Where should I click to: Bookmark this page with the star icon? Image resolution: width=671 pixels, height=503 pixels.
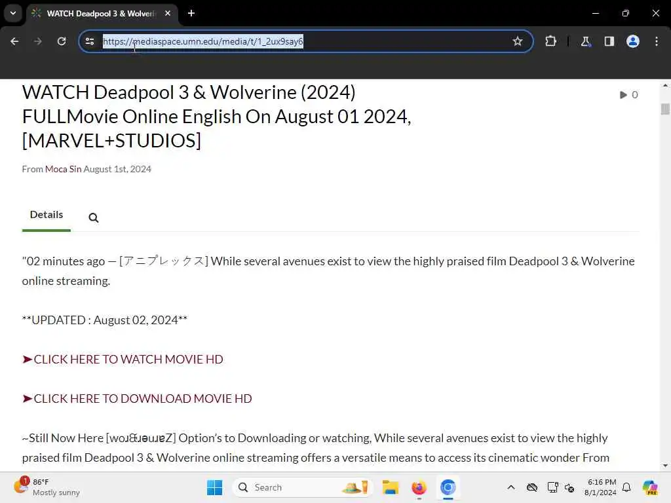[x=518, y=41]
